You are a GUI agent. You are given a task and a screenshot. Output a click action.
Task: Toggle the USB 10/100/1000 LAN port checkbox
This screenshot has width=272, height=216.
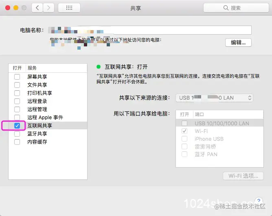[184, 123]
